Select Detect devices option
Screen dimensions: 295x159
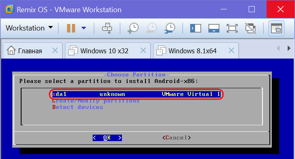coord(78,107)
